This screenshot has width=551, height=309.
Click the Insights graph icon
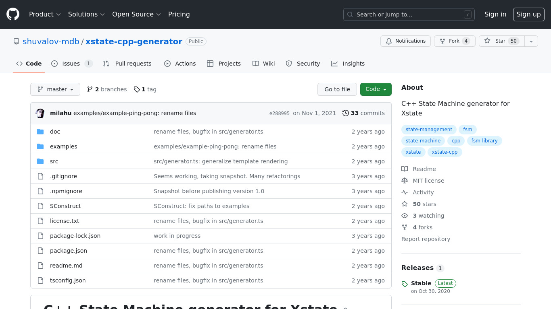[x=334, y=64]
